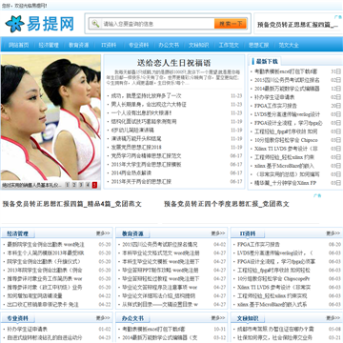Click the 经济管理 section heading tab
This screenshot has width=343, height=343.
tap(18, 233)
